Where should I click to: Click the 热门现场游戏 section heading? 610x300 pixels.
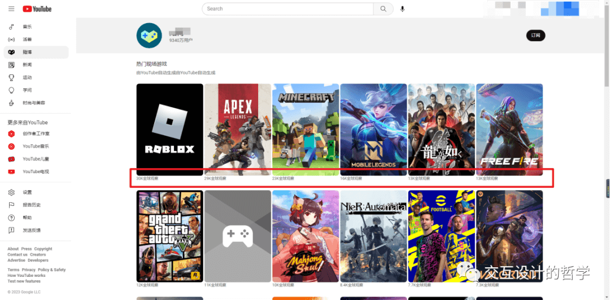click(152, 64)
